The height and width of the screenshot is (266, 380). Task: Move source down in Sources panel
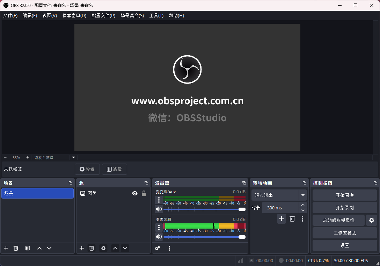click(125, 248)
